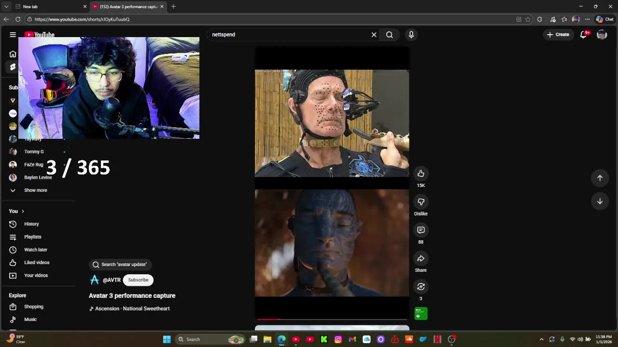Pause the short by clicking the video
Image resolution: width=618 pixels, height=347 pixels.
coord(332,183)
